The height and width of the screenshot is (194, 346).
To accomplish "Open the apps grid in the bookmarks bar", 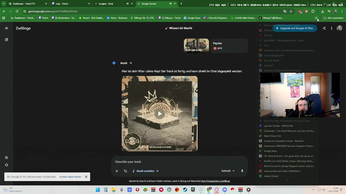I will (4, 18).
